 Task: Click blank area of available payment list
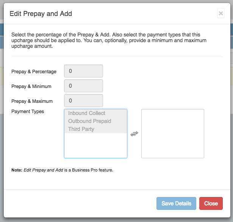tap(95, 146)
